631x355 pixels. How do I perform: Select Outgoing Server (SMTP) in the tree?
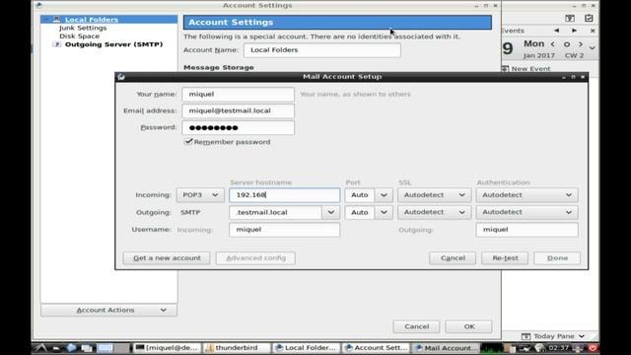(x=114, y=44)
